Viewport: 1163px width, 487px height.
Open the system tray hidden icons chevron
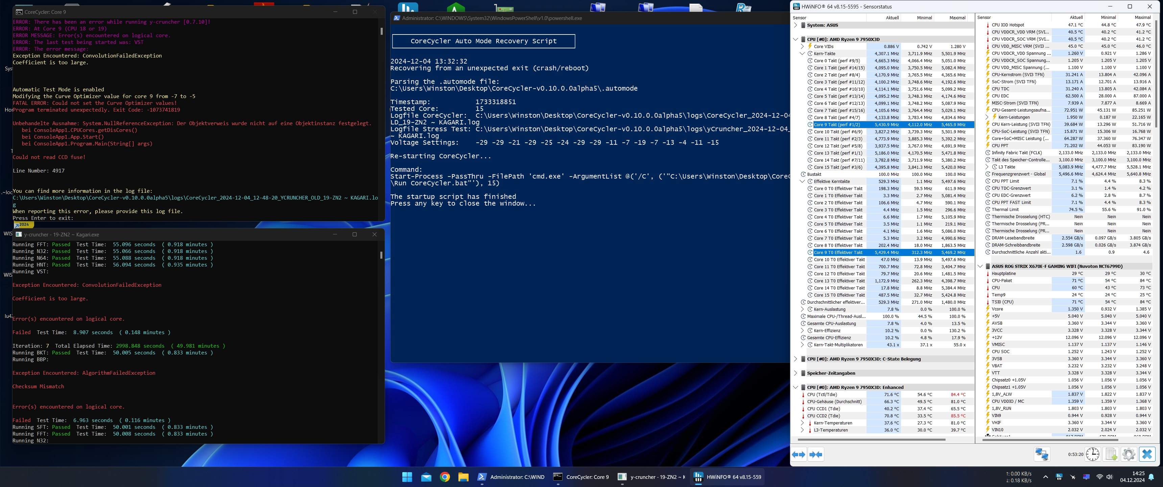[x=1046, y=477]
